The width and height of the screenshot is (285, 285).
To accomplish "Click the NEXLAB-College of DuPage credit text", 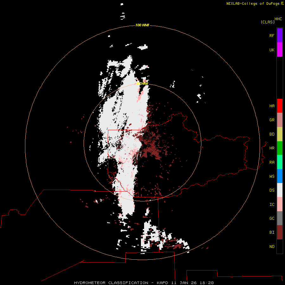I will coord(253,3).
